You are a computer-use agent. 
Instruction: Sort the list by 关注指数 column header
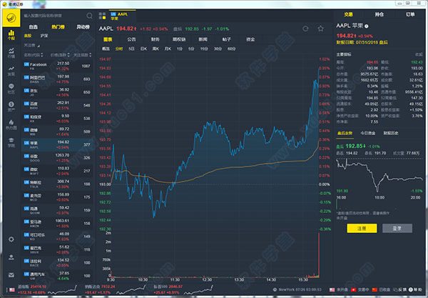pyautogui.click(x=83, y=54)
